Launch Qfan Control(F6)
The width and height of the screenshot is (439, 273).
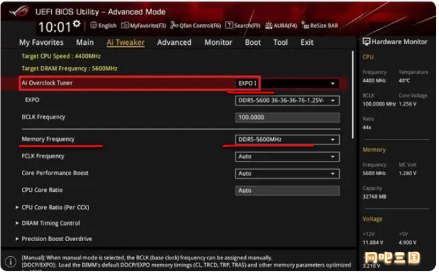coord(195,26)
